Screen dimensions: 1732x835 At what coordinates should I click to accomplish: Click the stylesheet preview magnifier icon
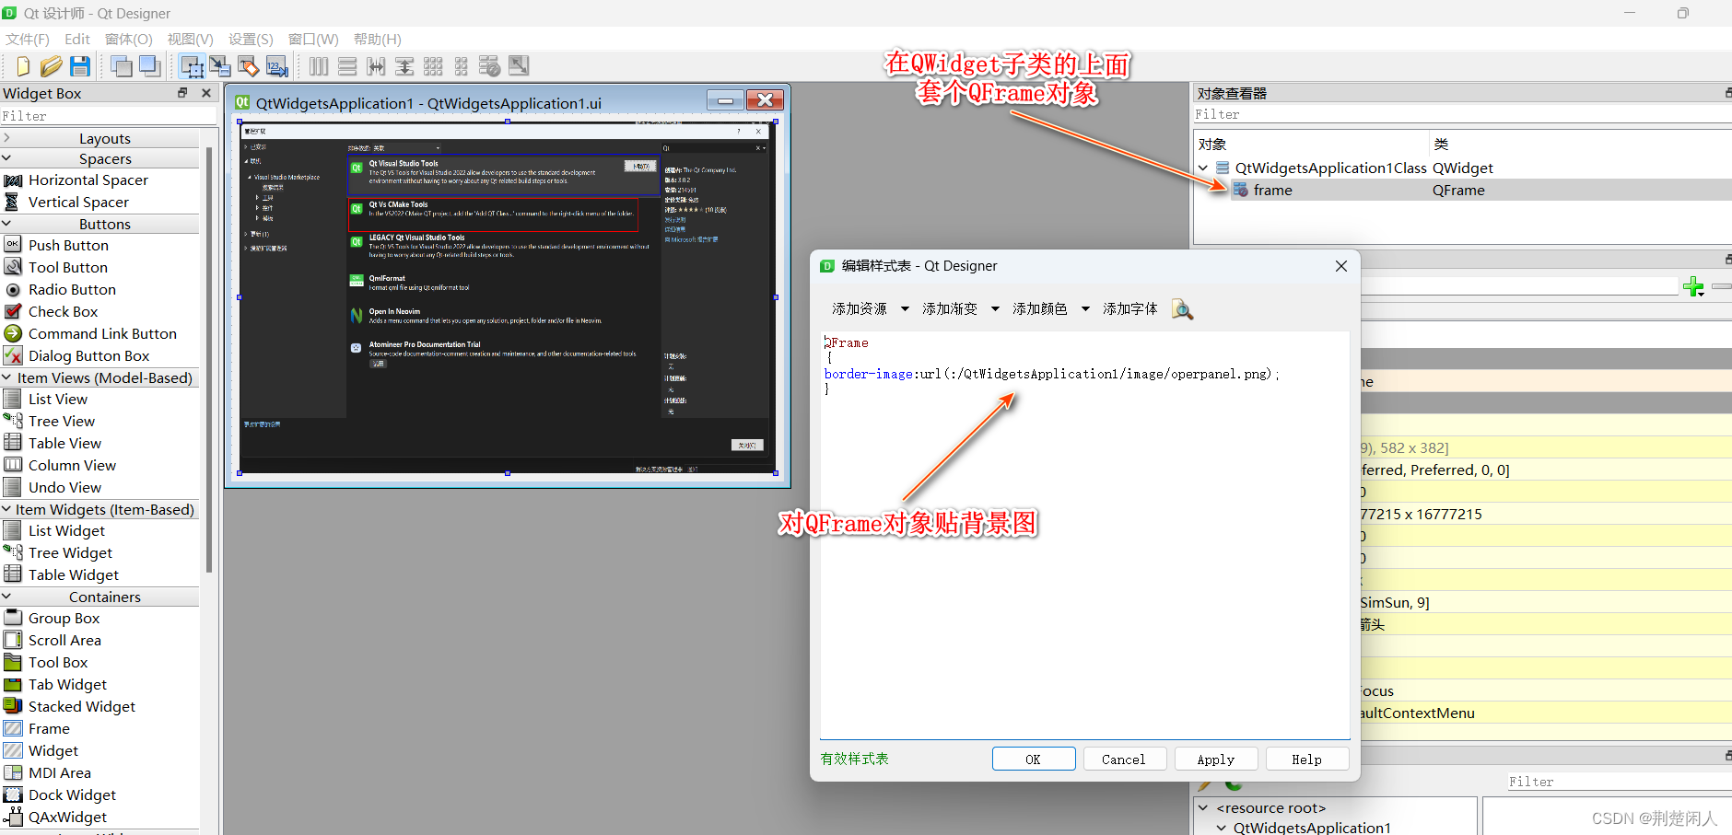1182,309
